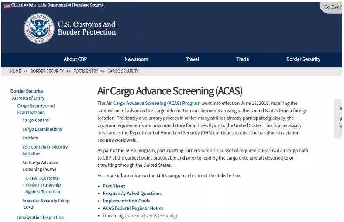Click the Air Cargo Advance Screening (ACAS) heading
Viewport: 344px width, 222px height.
(170, 91)
